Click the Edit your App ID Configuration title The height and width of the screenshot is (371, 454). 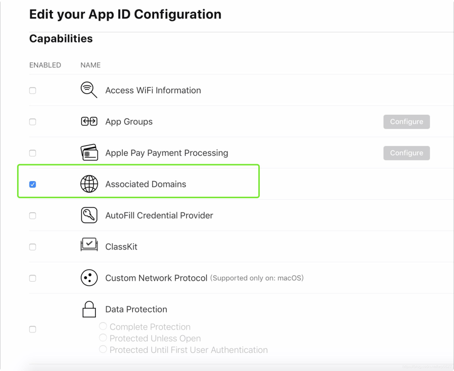coord(125,15)
